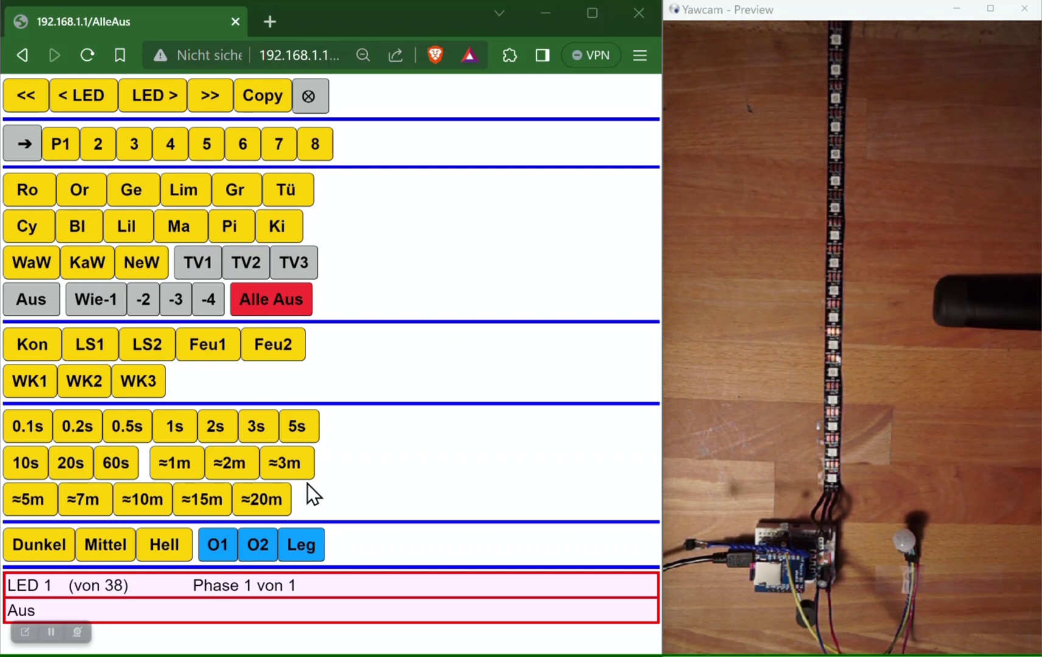
Task: Click the Brave Rewards triangle icon
Action: point(469,55)
